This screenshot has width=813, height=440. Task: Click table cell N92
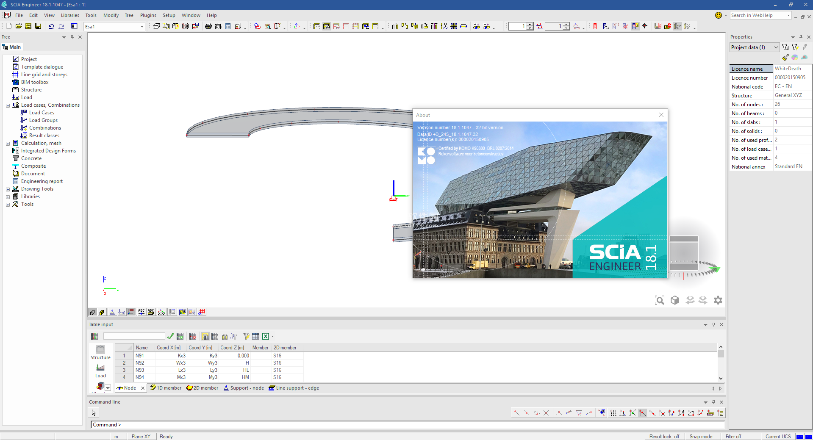(x=144, y=363)
